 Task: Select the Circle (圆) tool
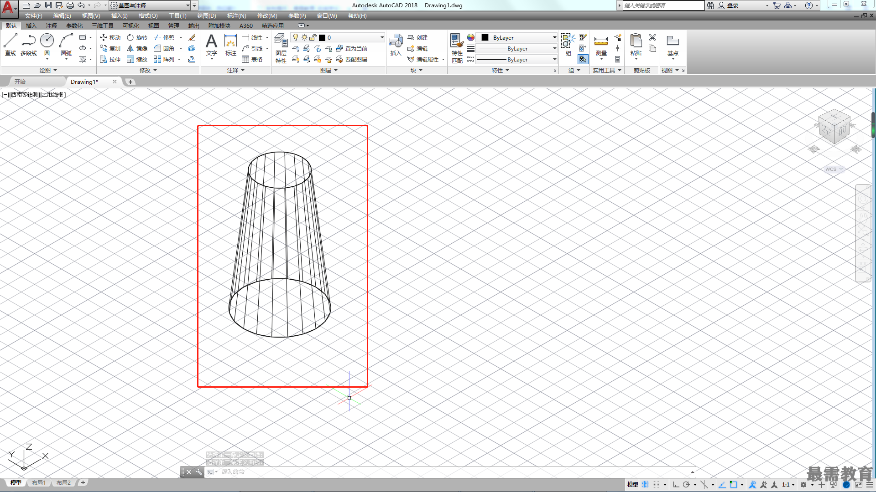[x=47, y=45]
